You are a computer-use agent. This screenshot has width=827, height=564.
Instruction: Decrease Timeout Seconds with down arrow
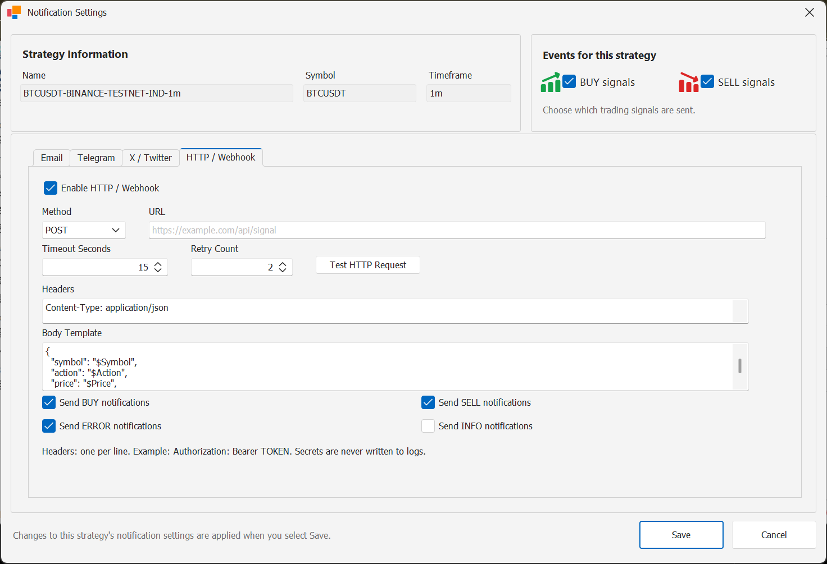[x=158, y=270]
